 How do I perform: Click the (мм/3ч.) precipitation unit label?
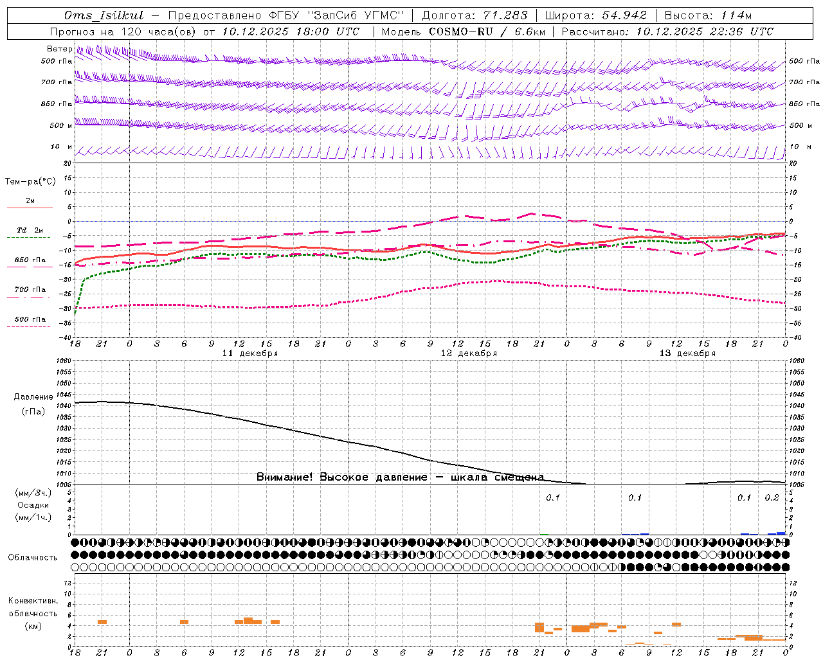pyautogui.click(x=33, y=493)
